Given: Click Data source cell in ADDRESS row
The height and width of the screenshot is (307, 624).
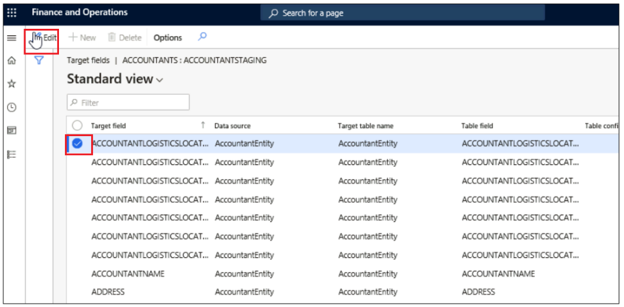Looking at the screenshot, I should pos(244,292).
